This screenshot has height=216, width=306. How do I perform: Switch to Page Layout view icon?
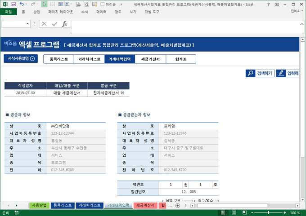[234, 212]
